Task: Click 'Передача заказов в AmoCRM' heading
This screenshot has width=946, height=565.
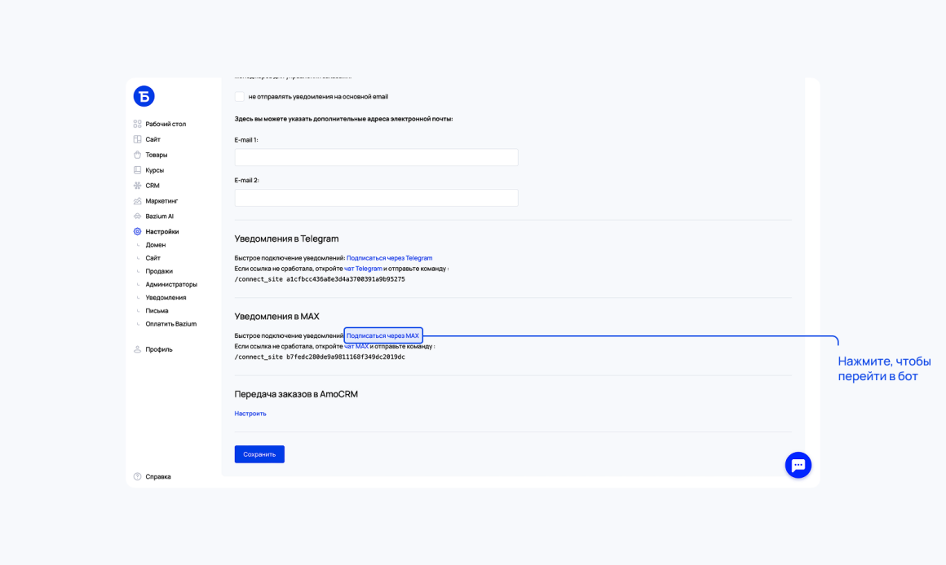Action: 296,394
